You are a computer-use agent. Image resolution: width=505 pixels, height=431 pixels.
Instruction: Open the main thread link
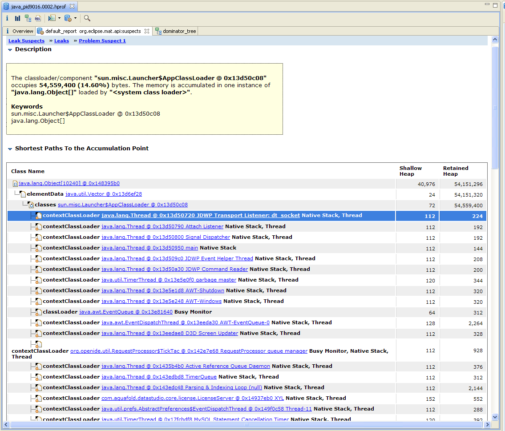pos(150,248)
